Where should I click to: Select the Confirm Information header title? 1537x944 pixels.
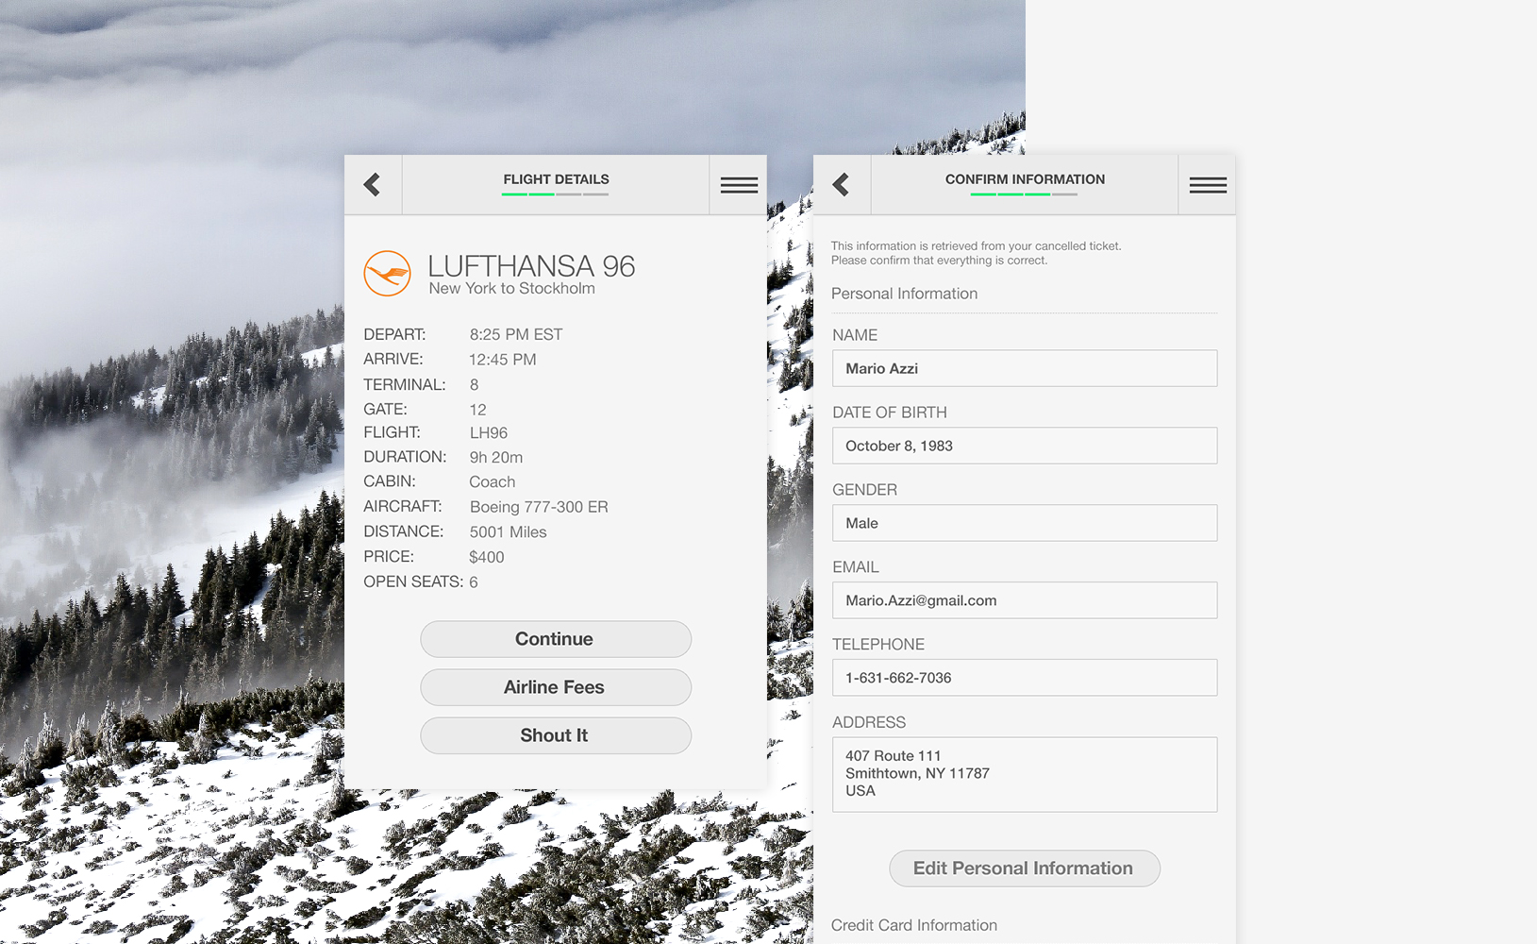pos(1025,178)
